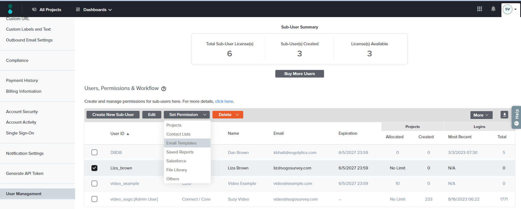Click the download export icon
This screenshot has width=521, height=209.
504,115
